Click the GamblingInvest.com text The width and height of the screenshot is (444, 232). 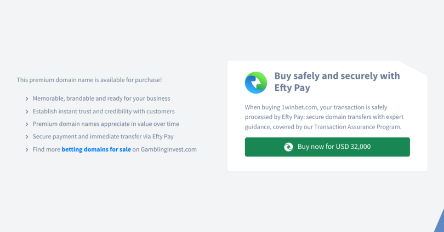pos(168,149)
